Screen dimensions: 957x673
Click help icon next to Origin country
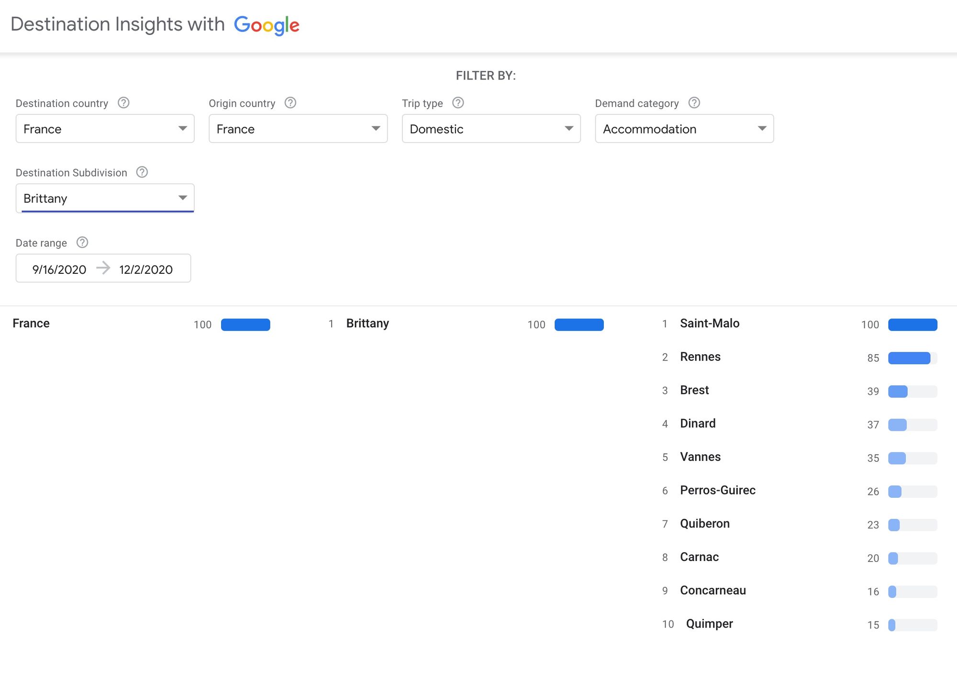coord(290,103)
